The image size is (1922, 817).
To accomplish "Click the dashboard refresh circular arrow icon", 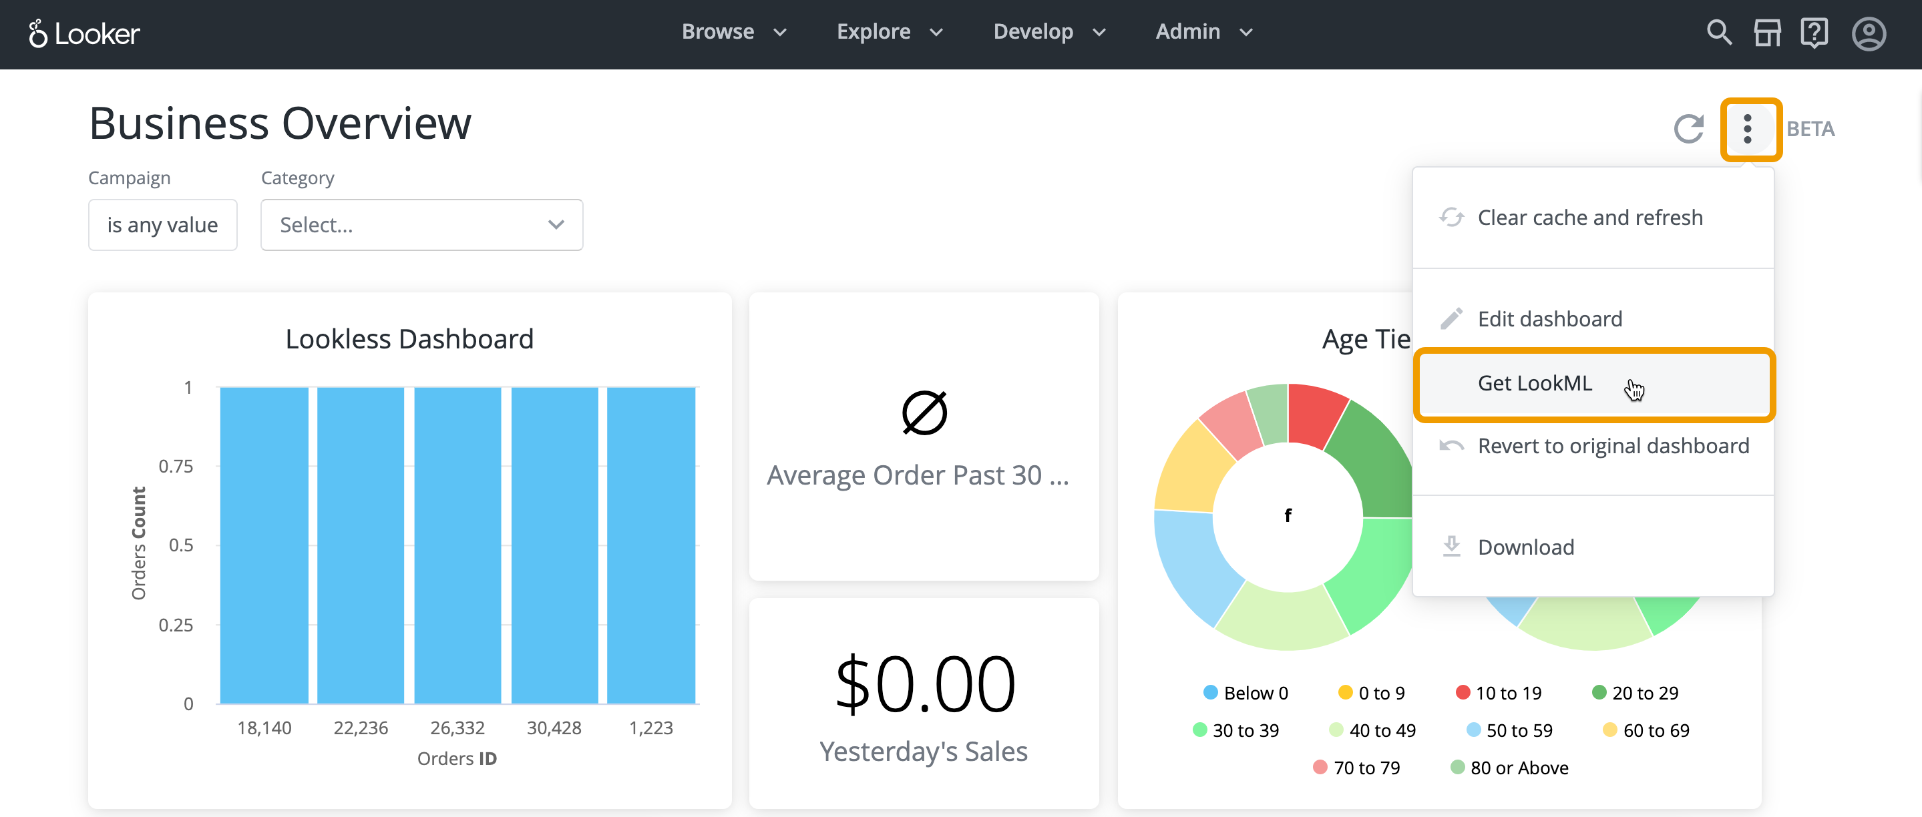I will click(x=1688, y=128).
